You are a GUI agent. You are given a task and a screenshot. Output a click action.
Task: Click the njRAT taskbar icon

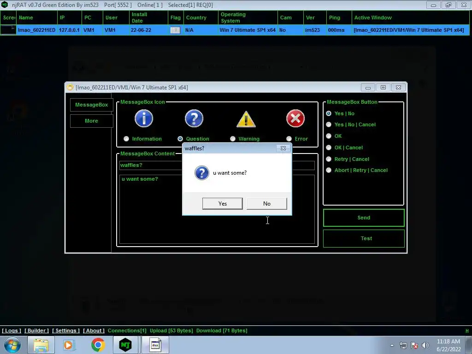click(125, 345)
